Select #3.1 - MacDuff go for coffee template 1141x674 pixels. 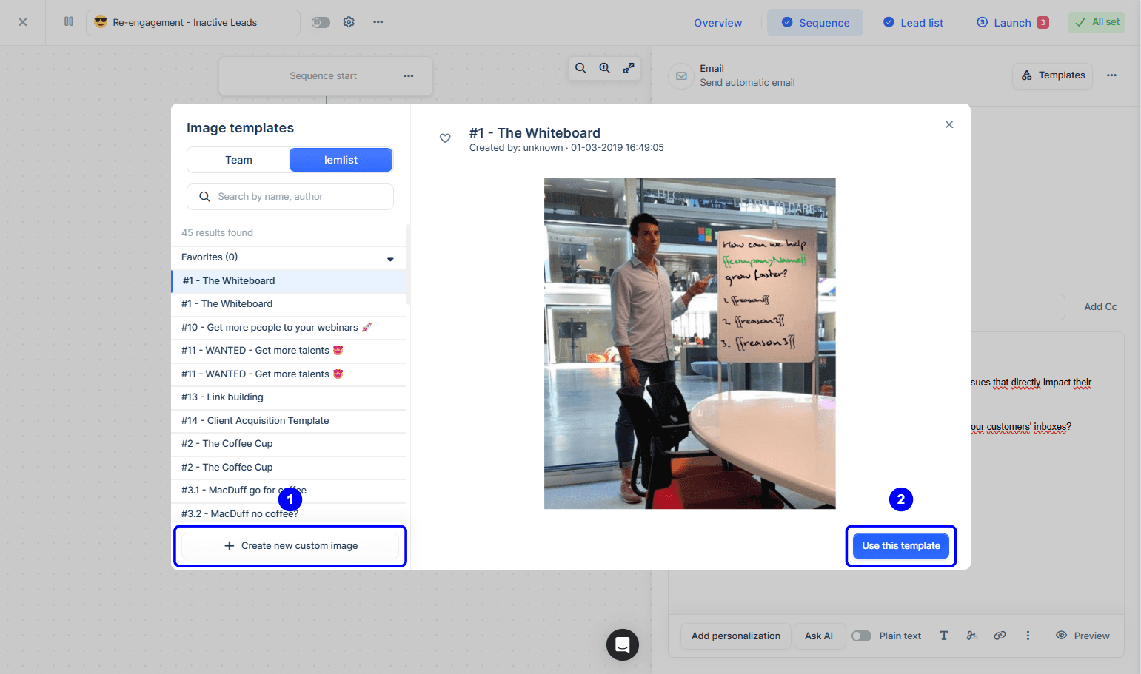coord(289,491)
